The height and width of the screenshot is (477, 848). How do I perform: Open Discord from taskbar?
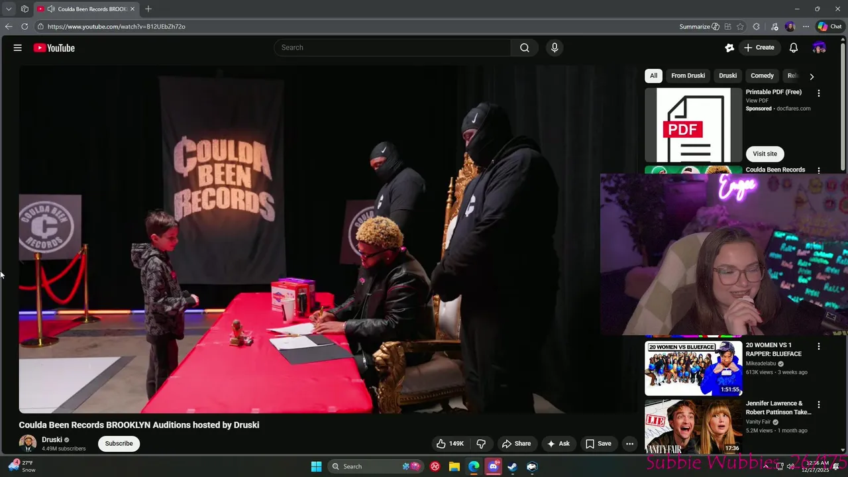[x=493, y=466]
